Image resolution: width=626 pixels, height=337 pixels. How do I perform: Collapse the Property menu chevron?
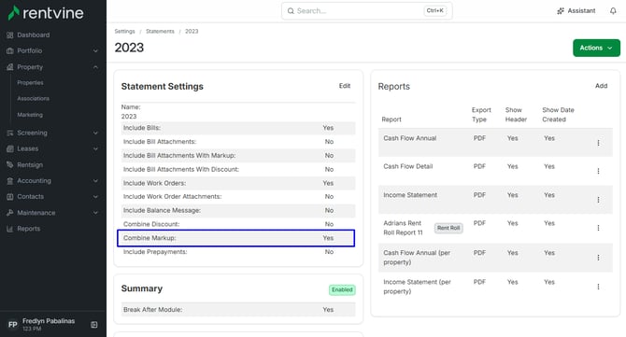coord(95,67)
